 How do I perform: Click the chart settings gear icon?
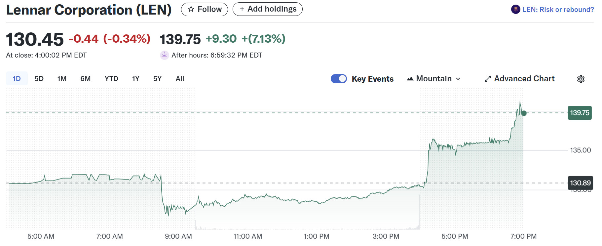(x=581, y=79)
